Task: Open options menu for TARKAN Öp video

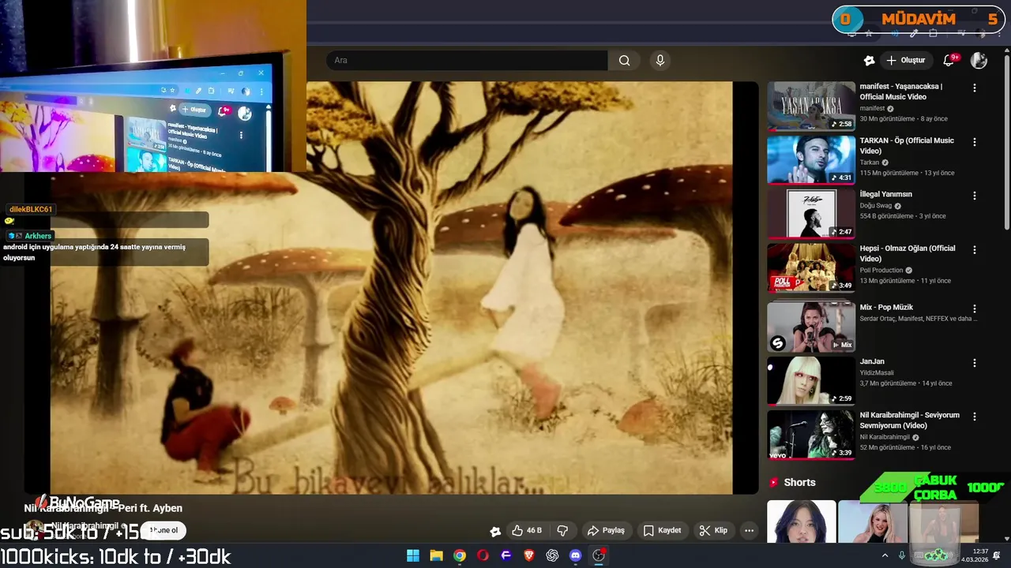Action: [x=975, y=142]
